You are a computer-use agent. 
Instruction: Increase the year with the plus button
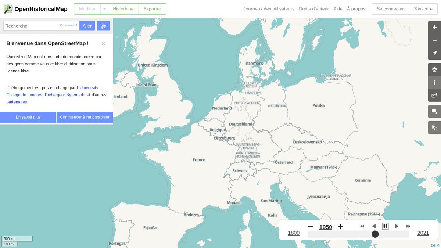point(340,227)
